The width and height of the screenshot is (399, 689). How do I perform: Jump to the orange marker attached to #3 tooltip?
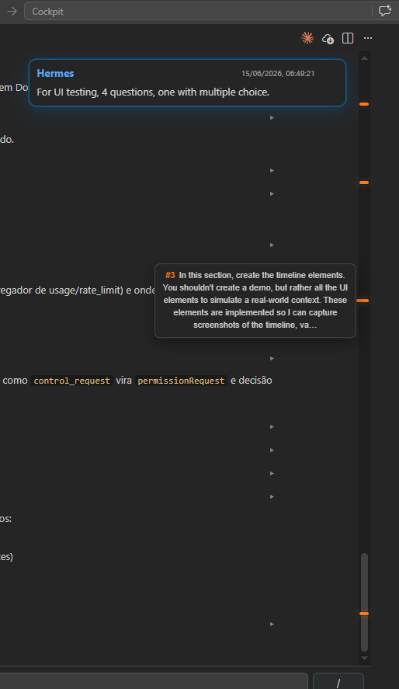(x=363, y=301)
